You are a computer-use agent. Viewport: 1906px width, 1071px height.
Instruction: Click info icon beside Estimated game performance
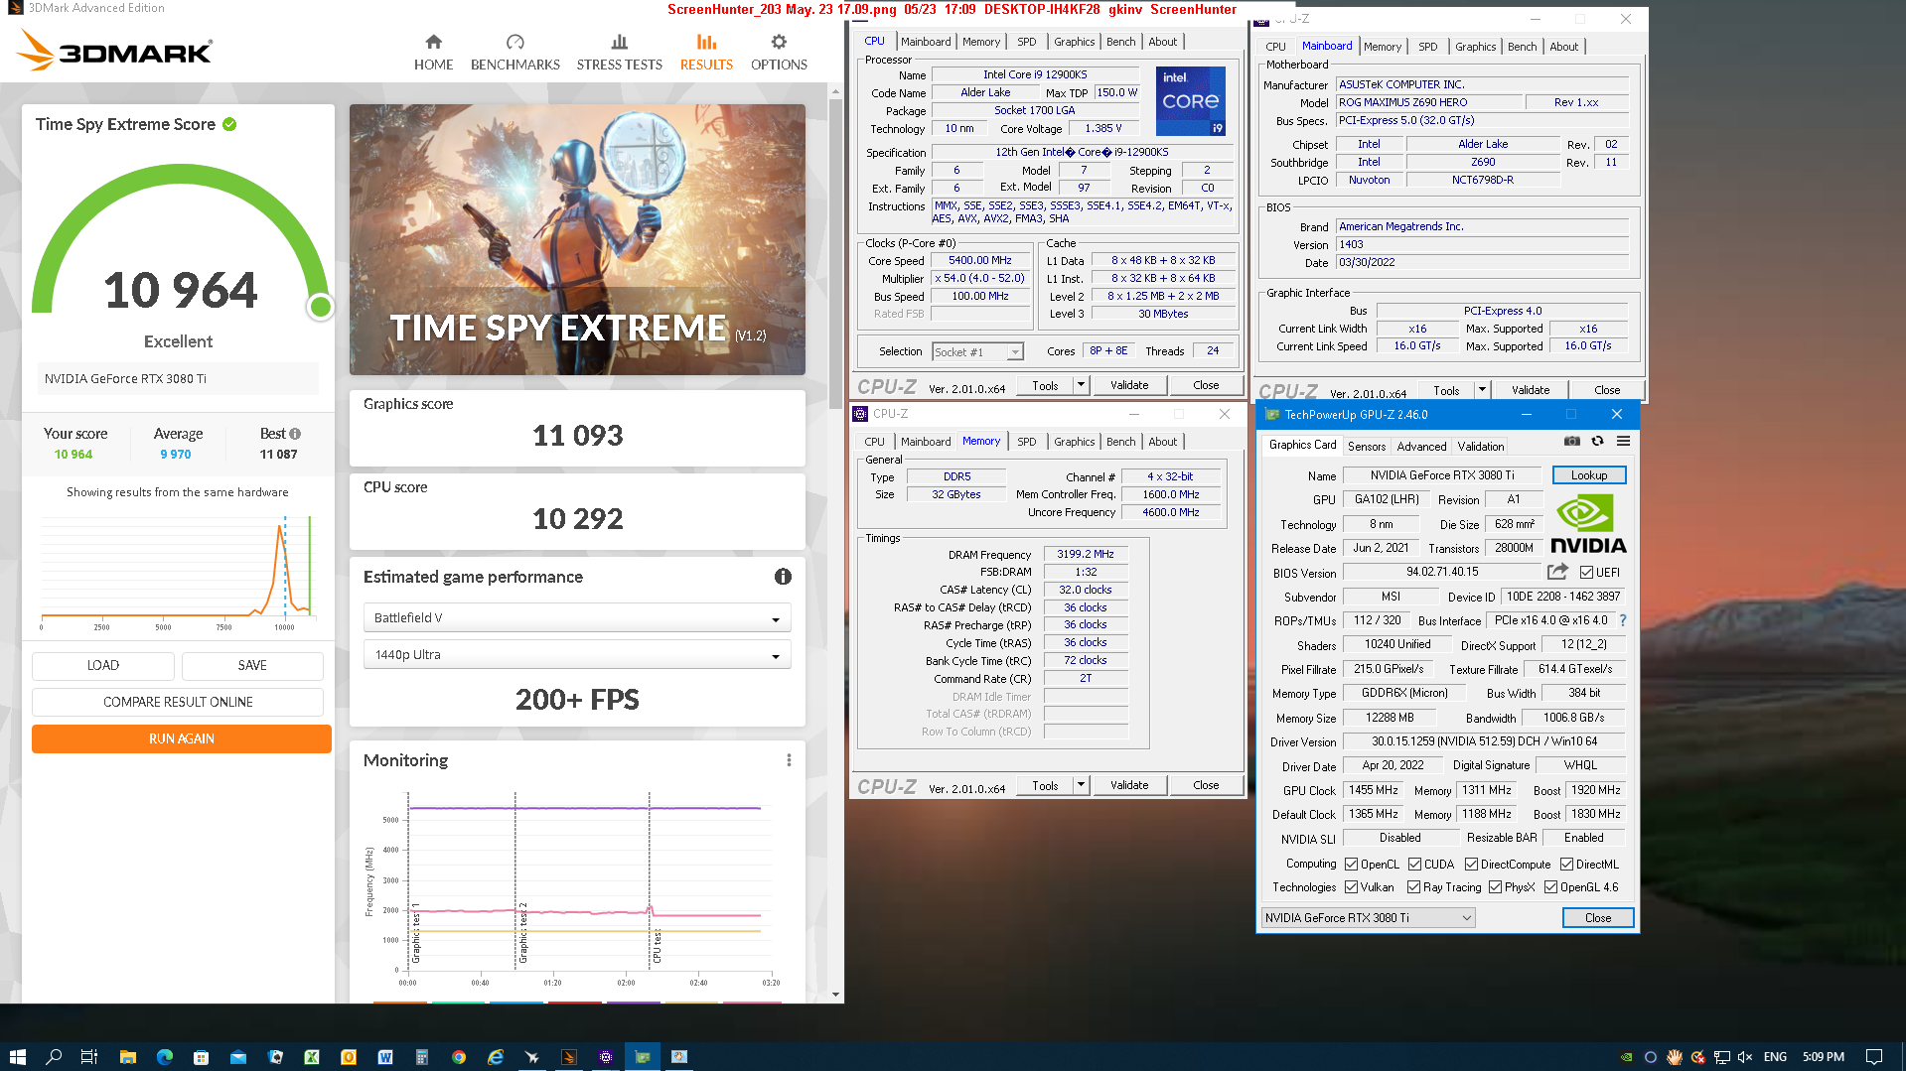point(783,577)
